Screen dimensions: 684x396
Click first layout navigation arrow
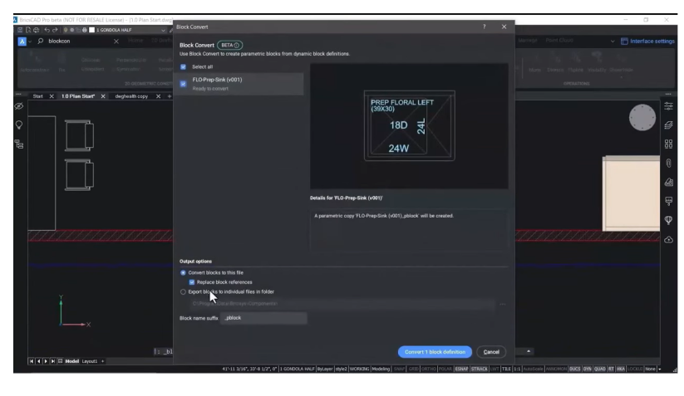[32, 361]
